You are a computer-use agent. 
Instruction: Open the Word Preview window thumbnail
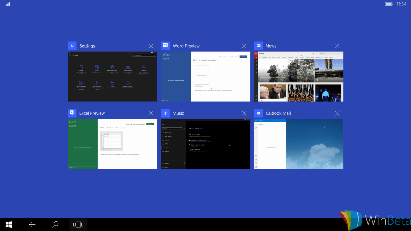click(x=205, y=77)
